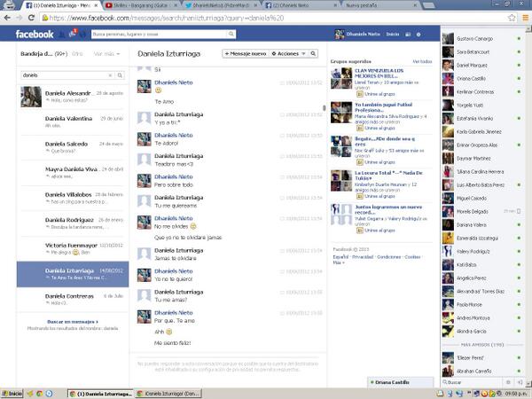Screen dimensions: 532x399
Task: Close the Nueva pestaña tab
Action: pyautogui.click(x=415, y=5)
